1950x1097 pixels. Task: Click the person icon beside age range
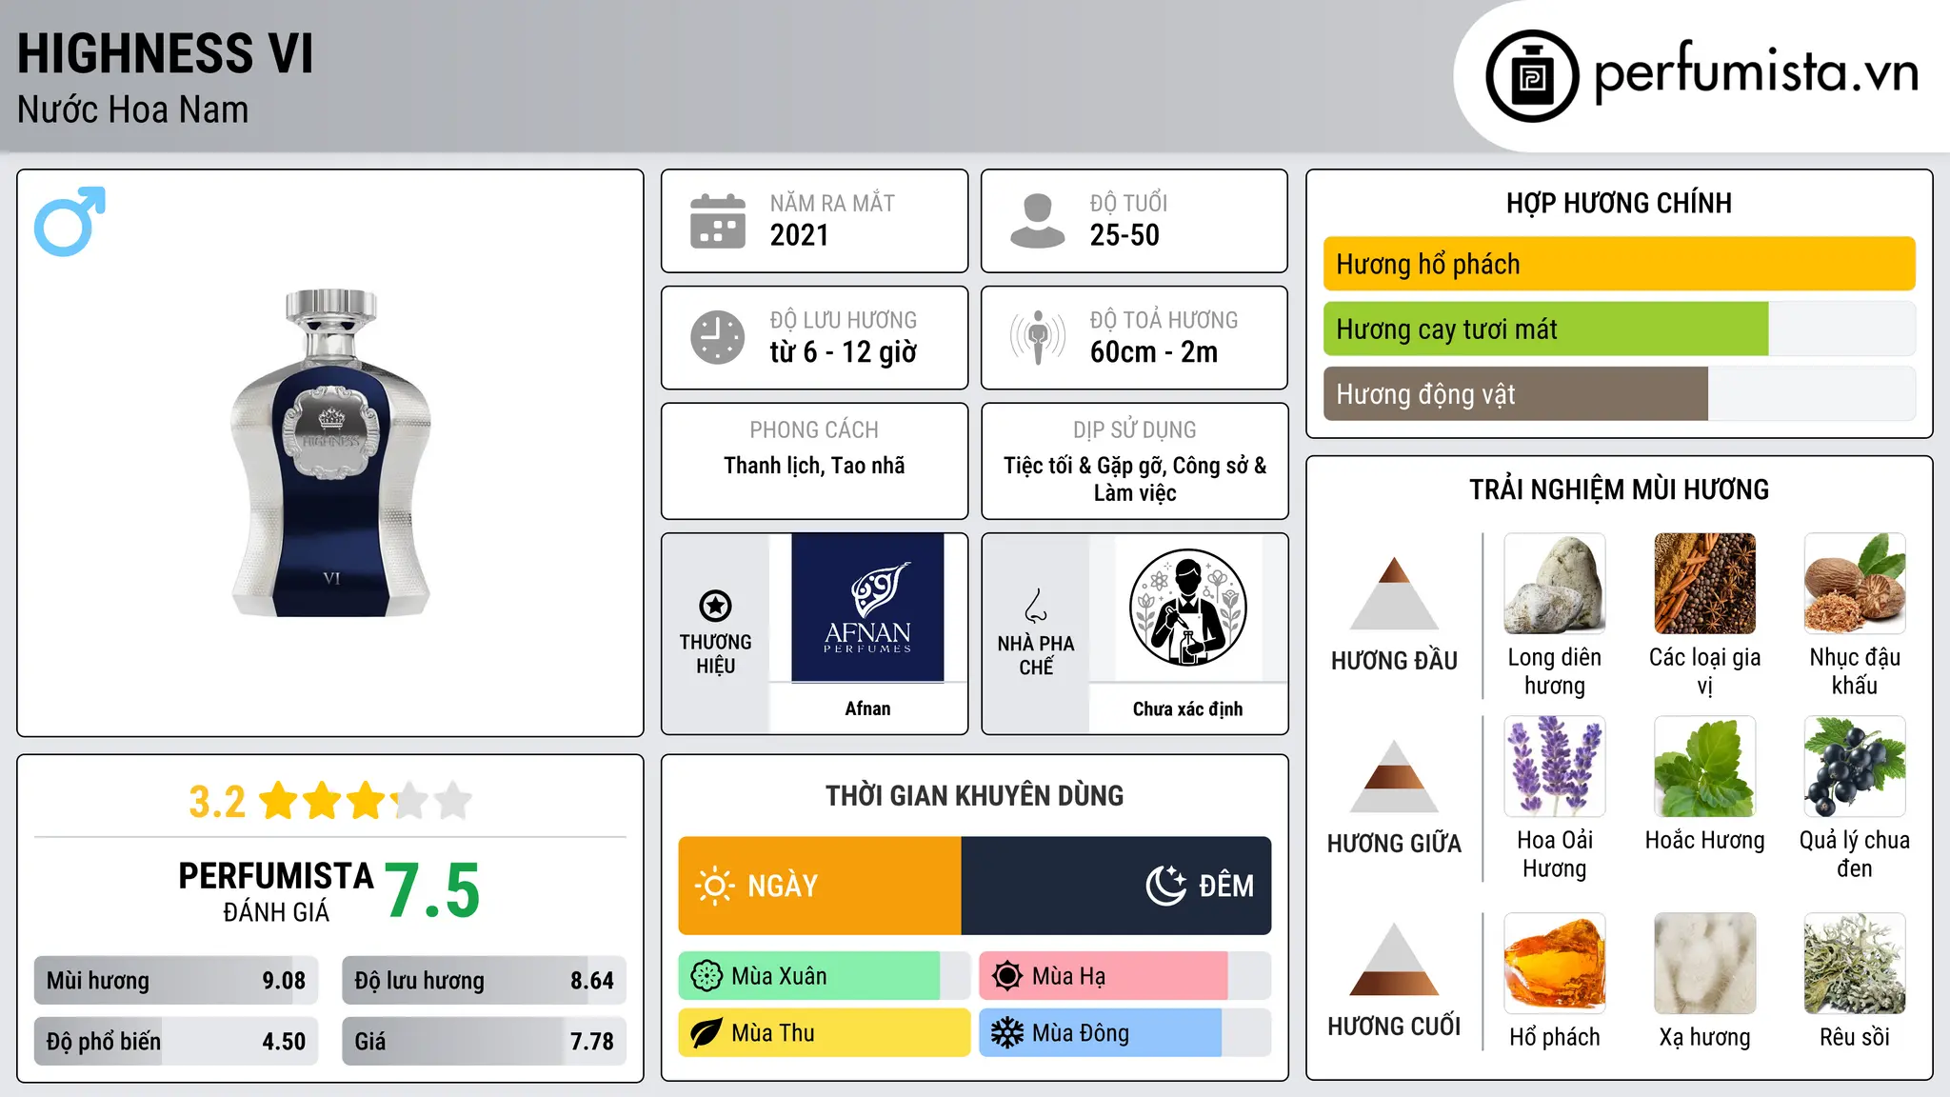pos(1038,221)
